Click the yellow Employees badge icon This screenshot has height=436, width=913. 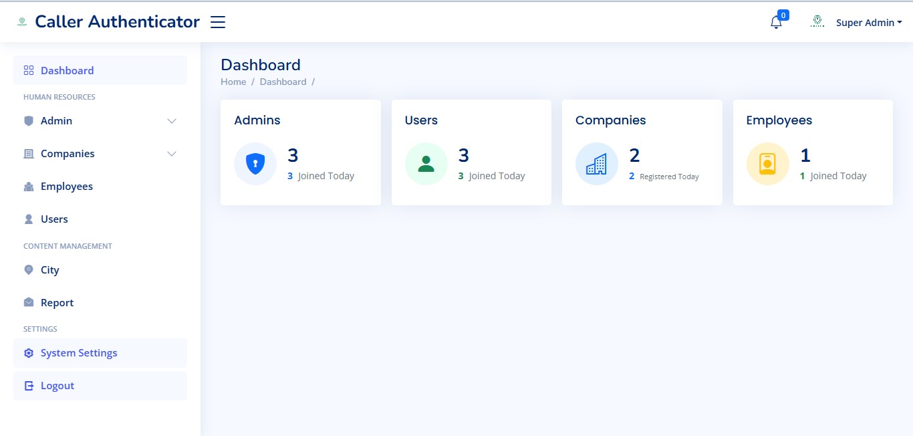tap(767, 164)
